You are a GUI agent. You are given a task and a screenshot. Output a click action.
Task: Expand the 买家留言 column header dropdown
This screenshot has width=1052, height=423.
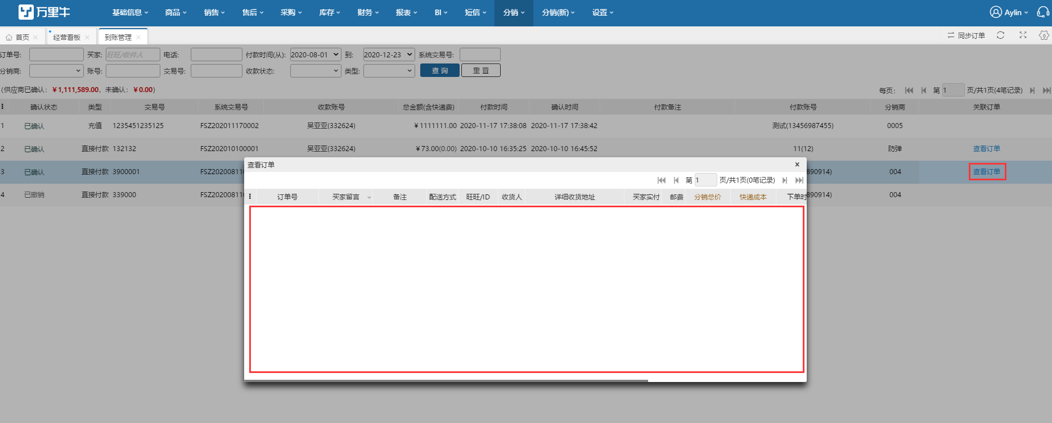(x=369, y=197)
